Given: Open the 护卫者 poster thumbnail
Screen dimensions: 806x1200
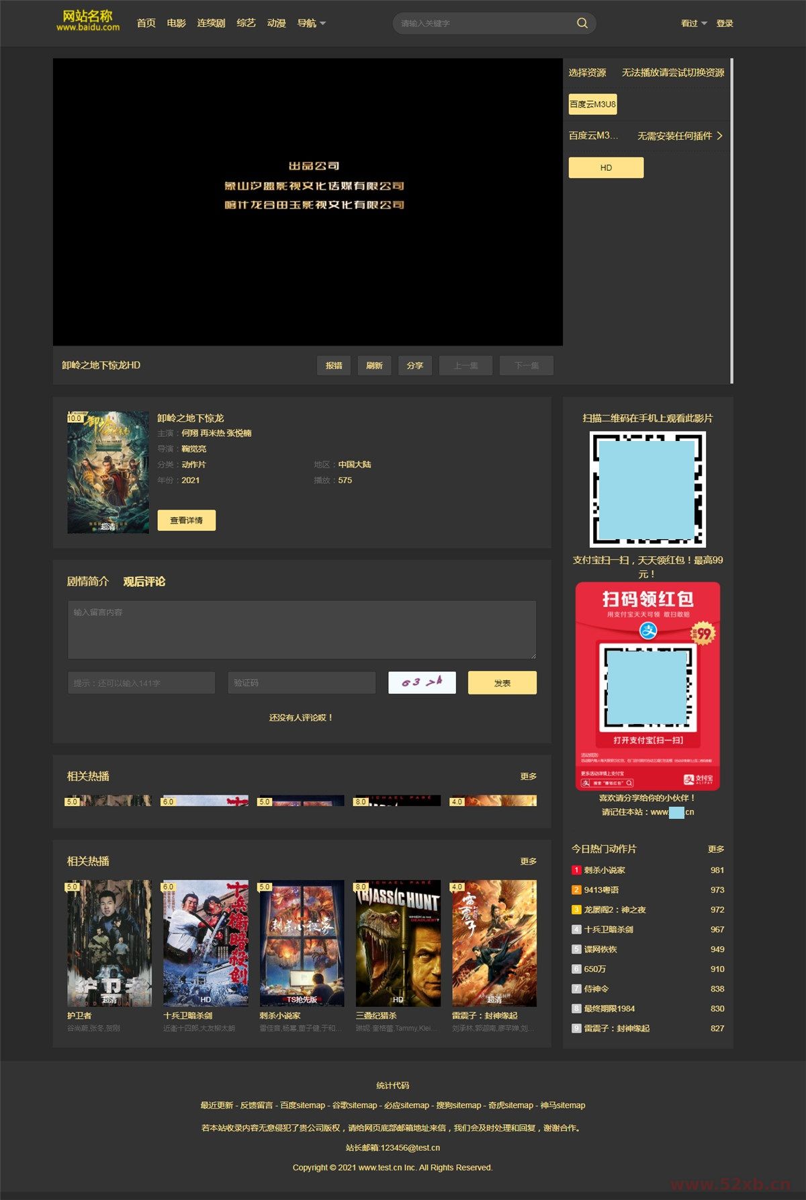Looking at the screenshot, I should (x=109, y=943).
